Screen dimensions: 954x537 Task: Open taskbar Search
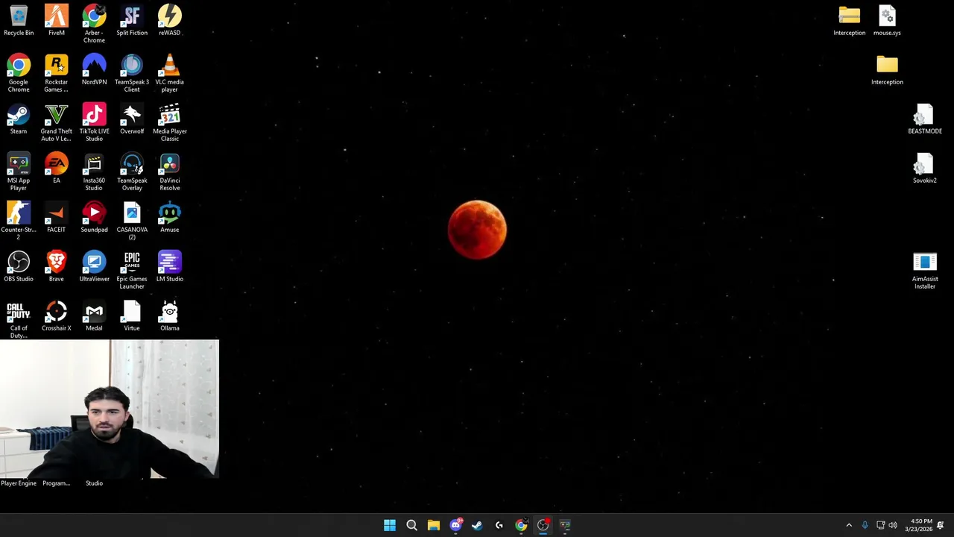pos(411,525)
